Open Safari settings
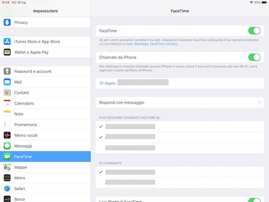This screenshot has width=269, height=202. click(45, 188)
